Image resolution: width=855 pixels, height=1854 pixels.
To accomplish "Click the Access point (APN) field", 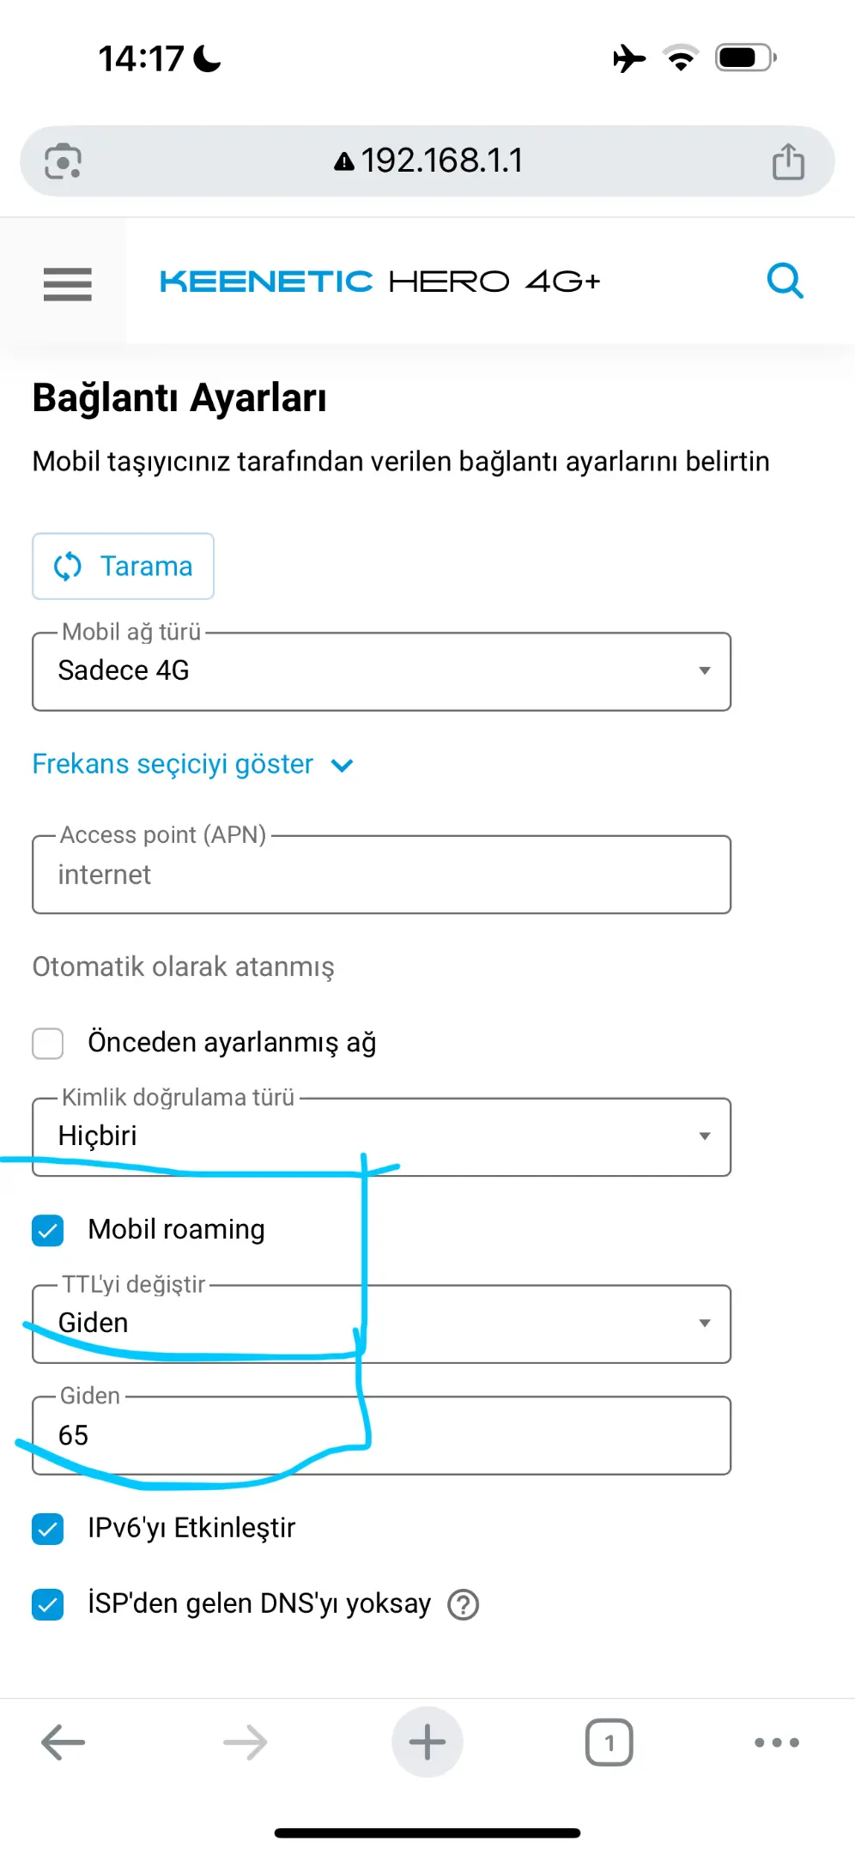I will click(x=382, y=874).
